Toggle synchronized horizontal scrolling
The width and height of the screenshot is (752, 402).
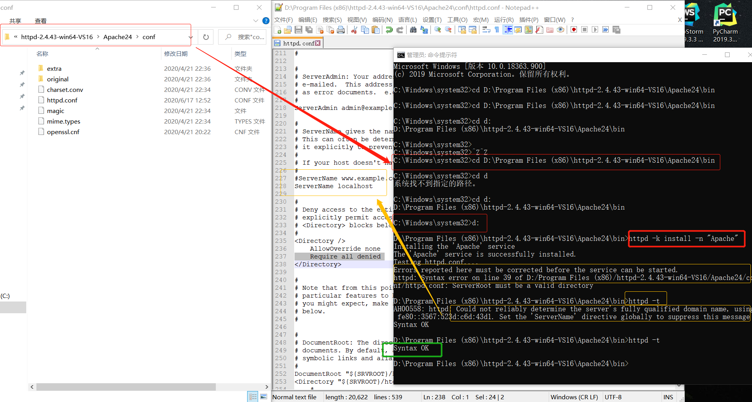click(x=472, y=30)
